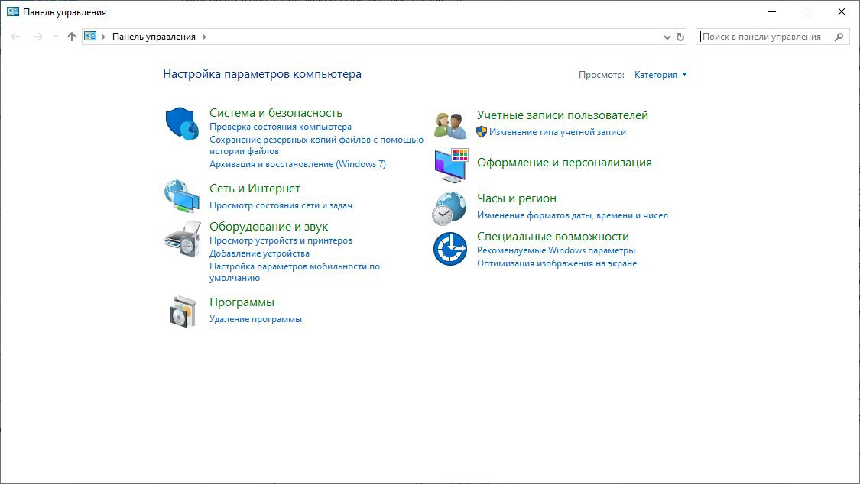The height and width of the screenshot is (484, 860).
Task: Close the Control Panel window
Action: coord(842,11)
